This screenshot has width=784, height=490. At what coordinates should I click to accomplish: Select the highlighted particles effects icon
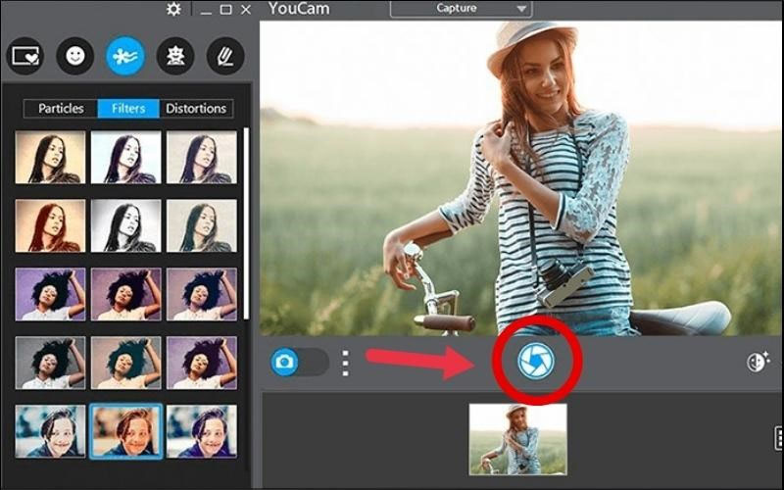125,56
